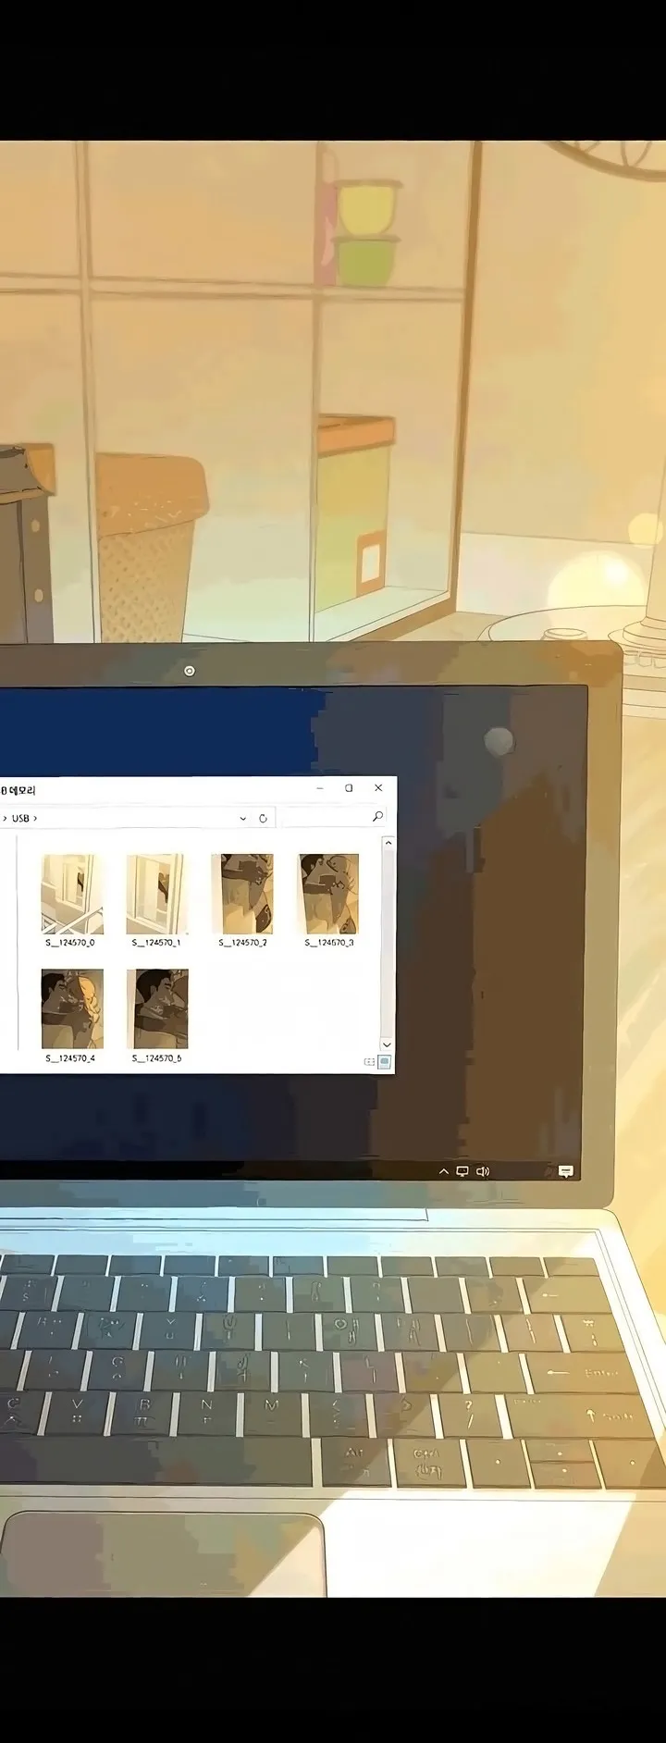The height and width of the screenshot is (1743, 666).
Task: Open the notification center icon
Action: tap(566, 1171)
